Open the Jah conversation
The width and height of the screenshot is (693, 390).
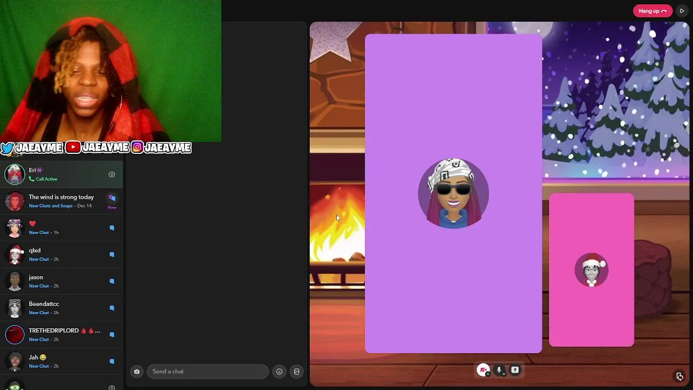tap(61, 361)
